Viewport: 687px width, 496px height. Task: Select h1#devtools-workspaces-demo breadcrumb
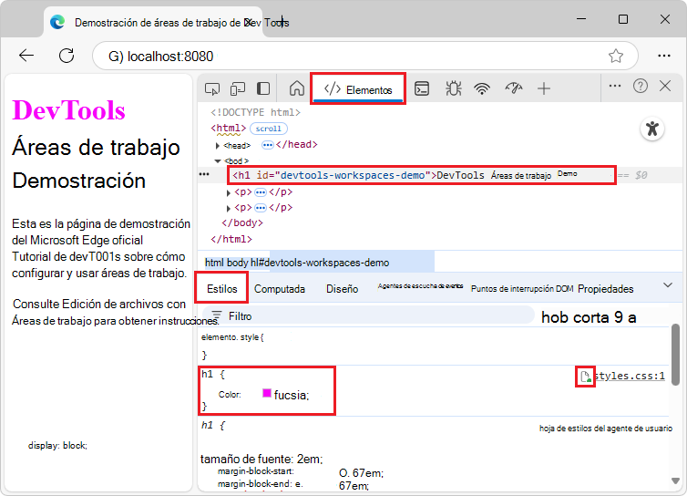(320, 263)
